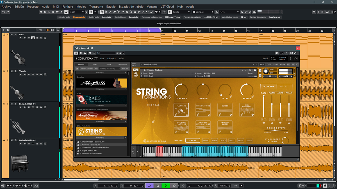Select the Erase tool
The height and width of the screenshot is (189, 337).
[115, 12]
